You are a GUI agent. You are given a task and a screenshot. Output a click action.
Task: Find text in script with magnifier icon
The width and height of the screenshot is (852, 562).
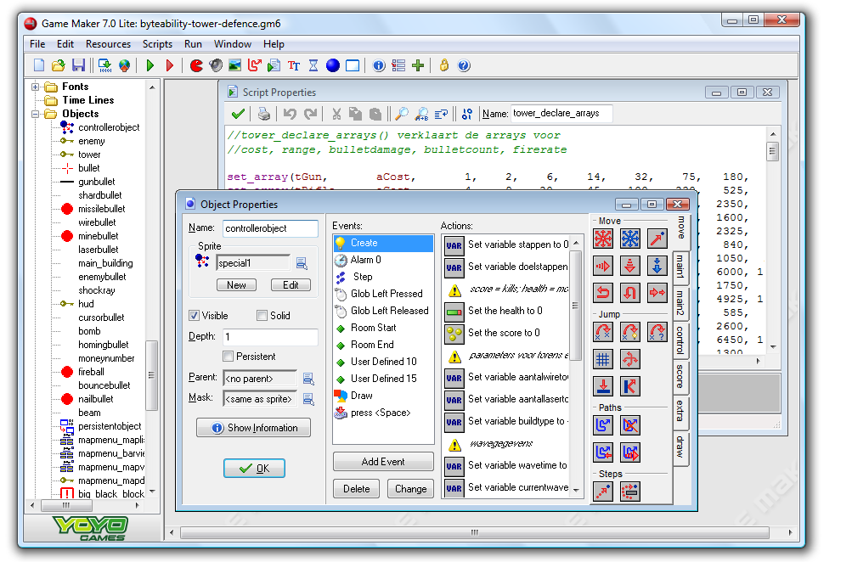tap(402, 114)
